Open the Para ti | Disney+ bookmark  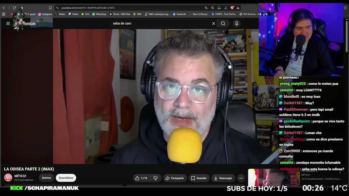(x=199, y=14)
